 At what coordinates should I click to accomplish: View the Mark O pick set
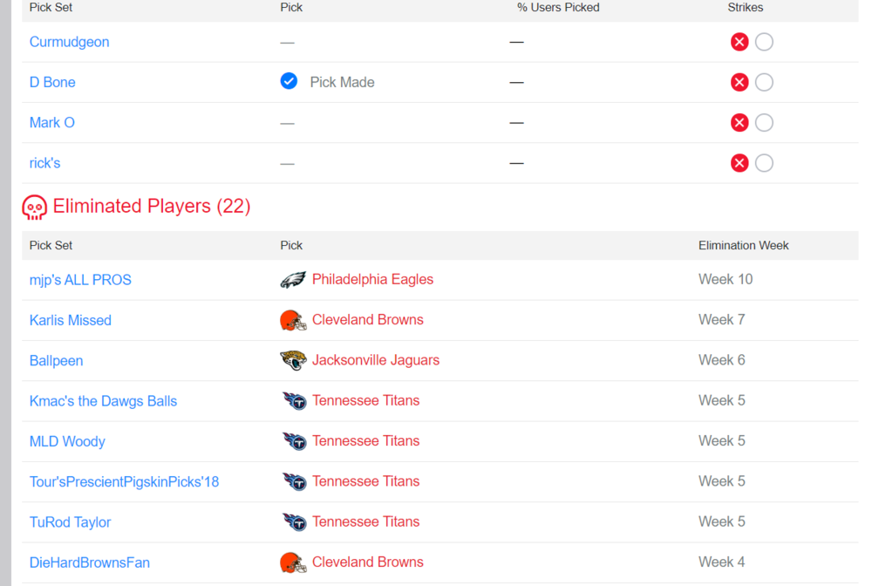point(51,123)
